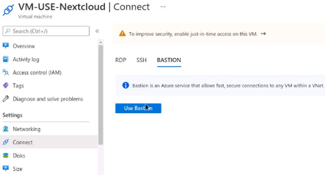Select the BASTION tab
Screen dimensions: 325x176
[x=169, y=60]
